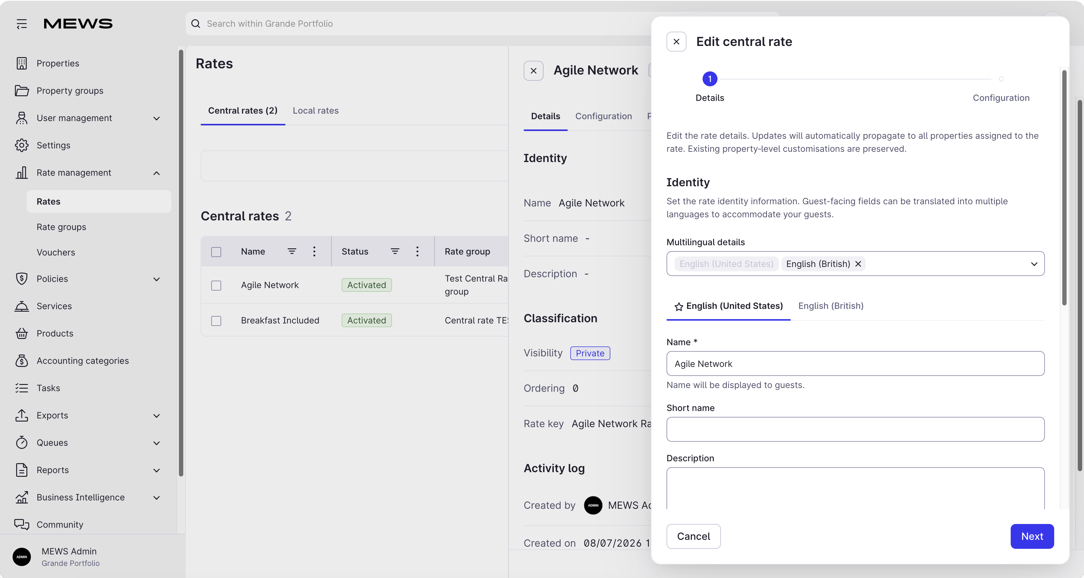Click the Rate management bar chart icon

pyautogui.click(x=21, y=173)
